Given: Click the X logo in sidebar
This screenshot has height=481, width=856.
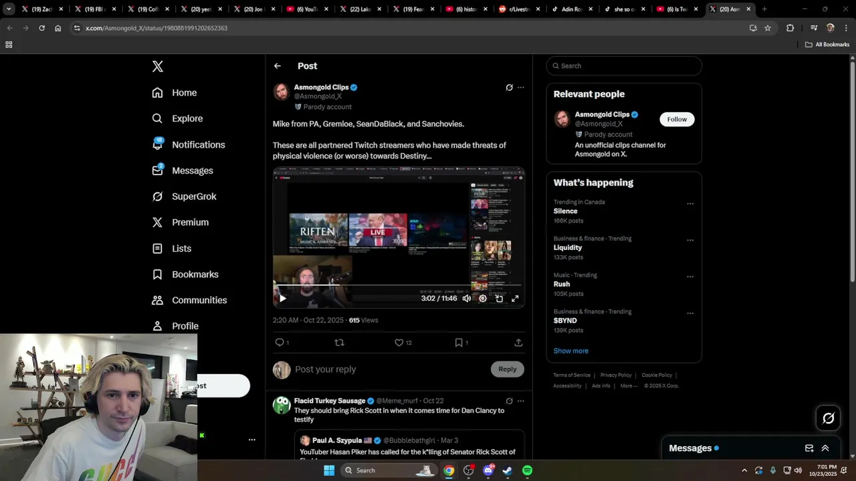Looking at the screenshot, I should click(x=157, y=66).
